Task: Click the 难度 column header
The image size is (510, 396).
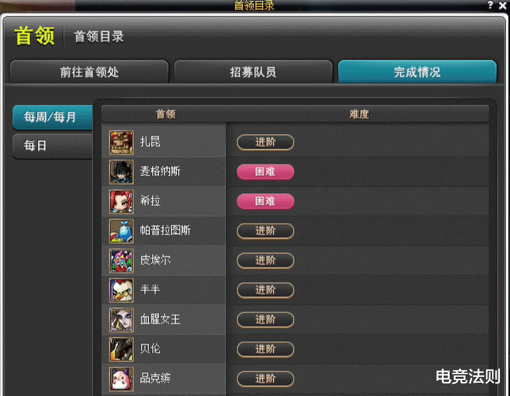Action: coord(359,114)
